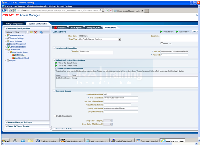Image resolution: width=201 pixels, height=146 pixels.
Task: Click the browser Back arrow button
Action: pyautogui.click(x=4, y=10)
